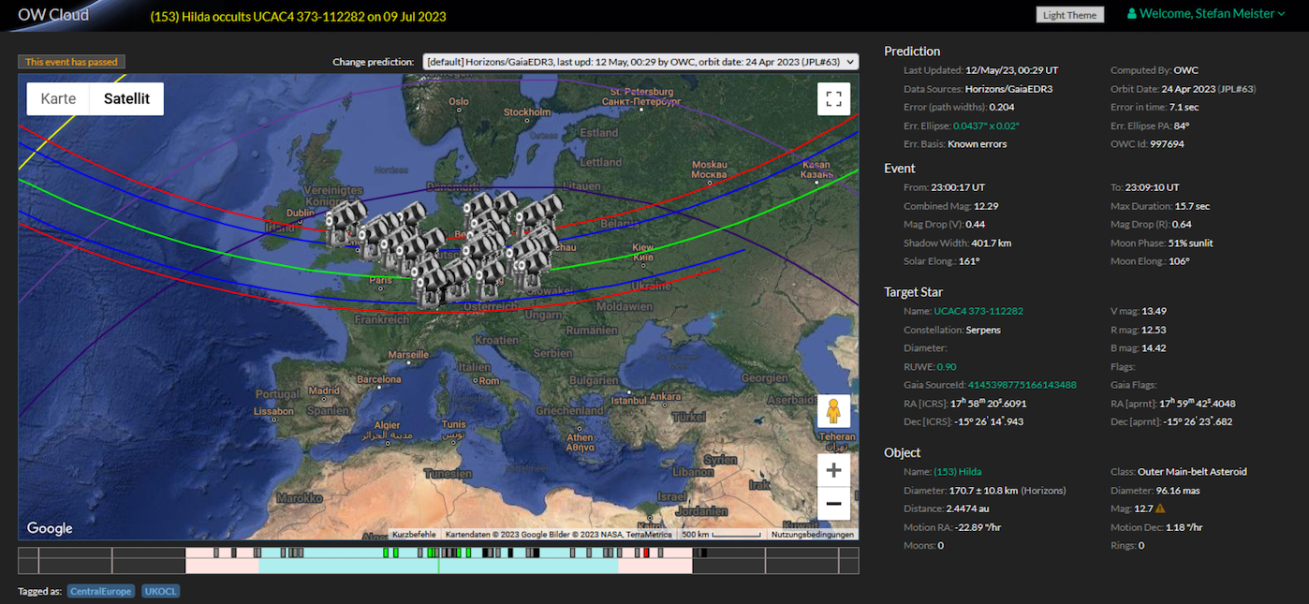Viewport: 1309px width, 604px height.
Task: Click the OW Cloud logo
Action: click(54, 15)
